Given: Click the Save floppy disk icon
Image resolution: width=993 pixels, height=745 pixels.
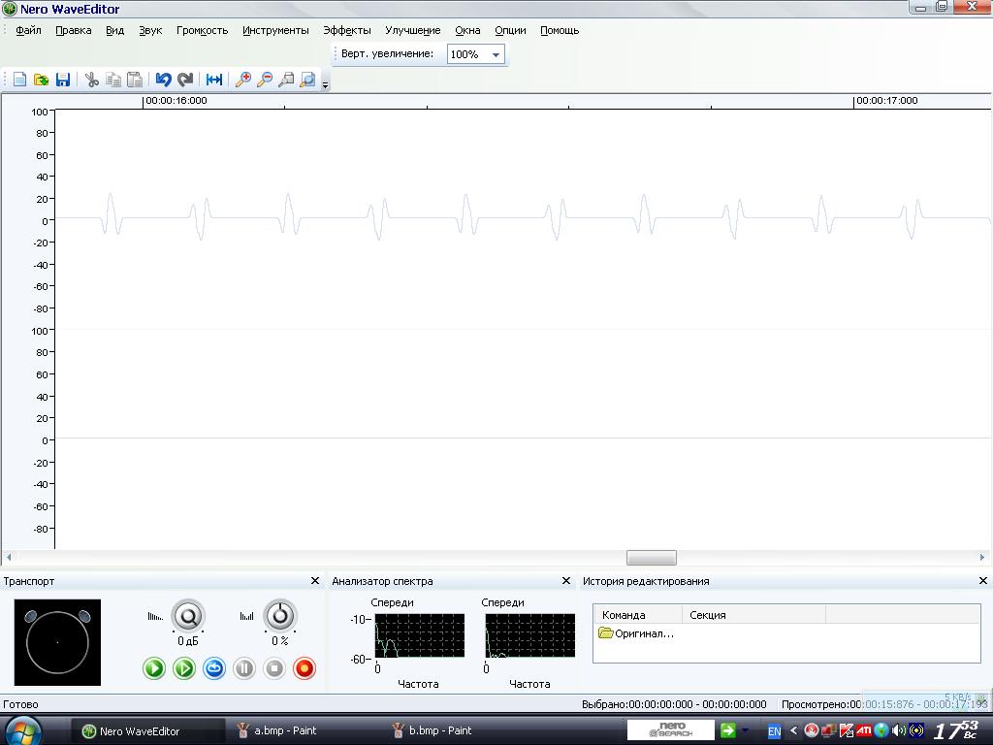Looking at the screenshot, I should [x=63, y=80].
